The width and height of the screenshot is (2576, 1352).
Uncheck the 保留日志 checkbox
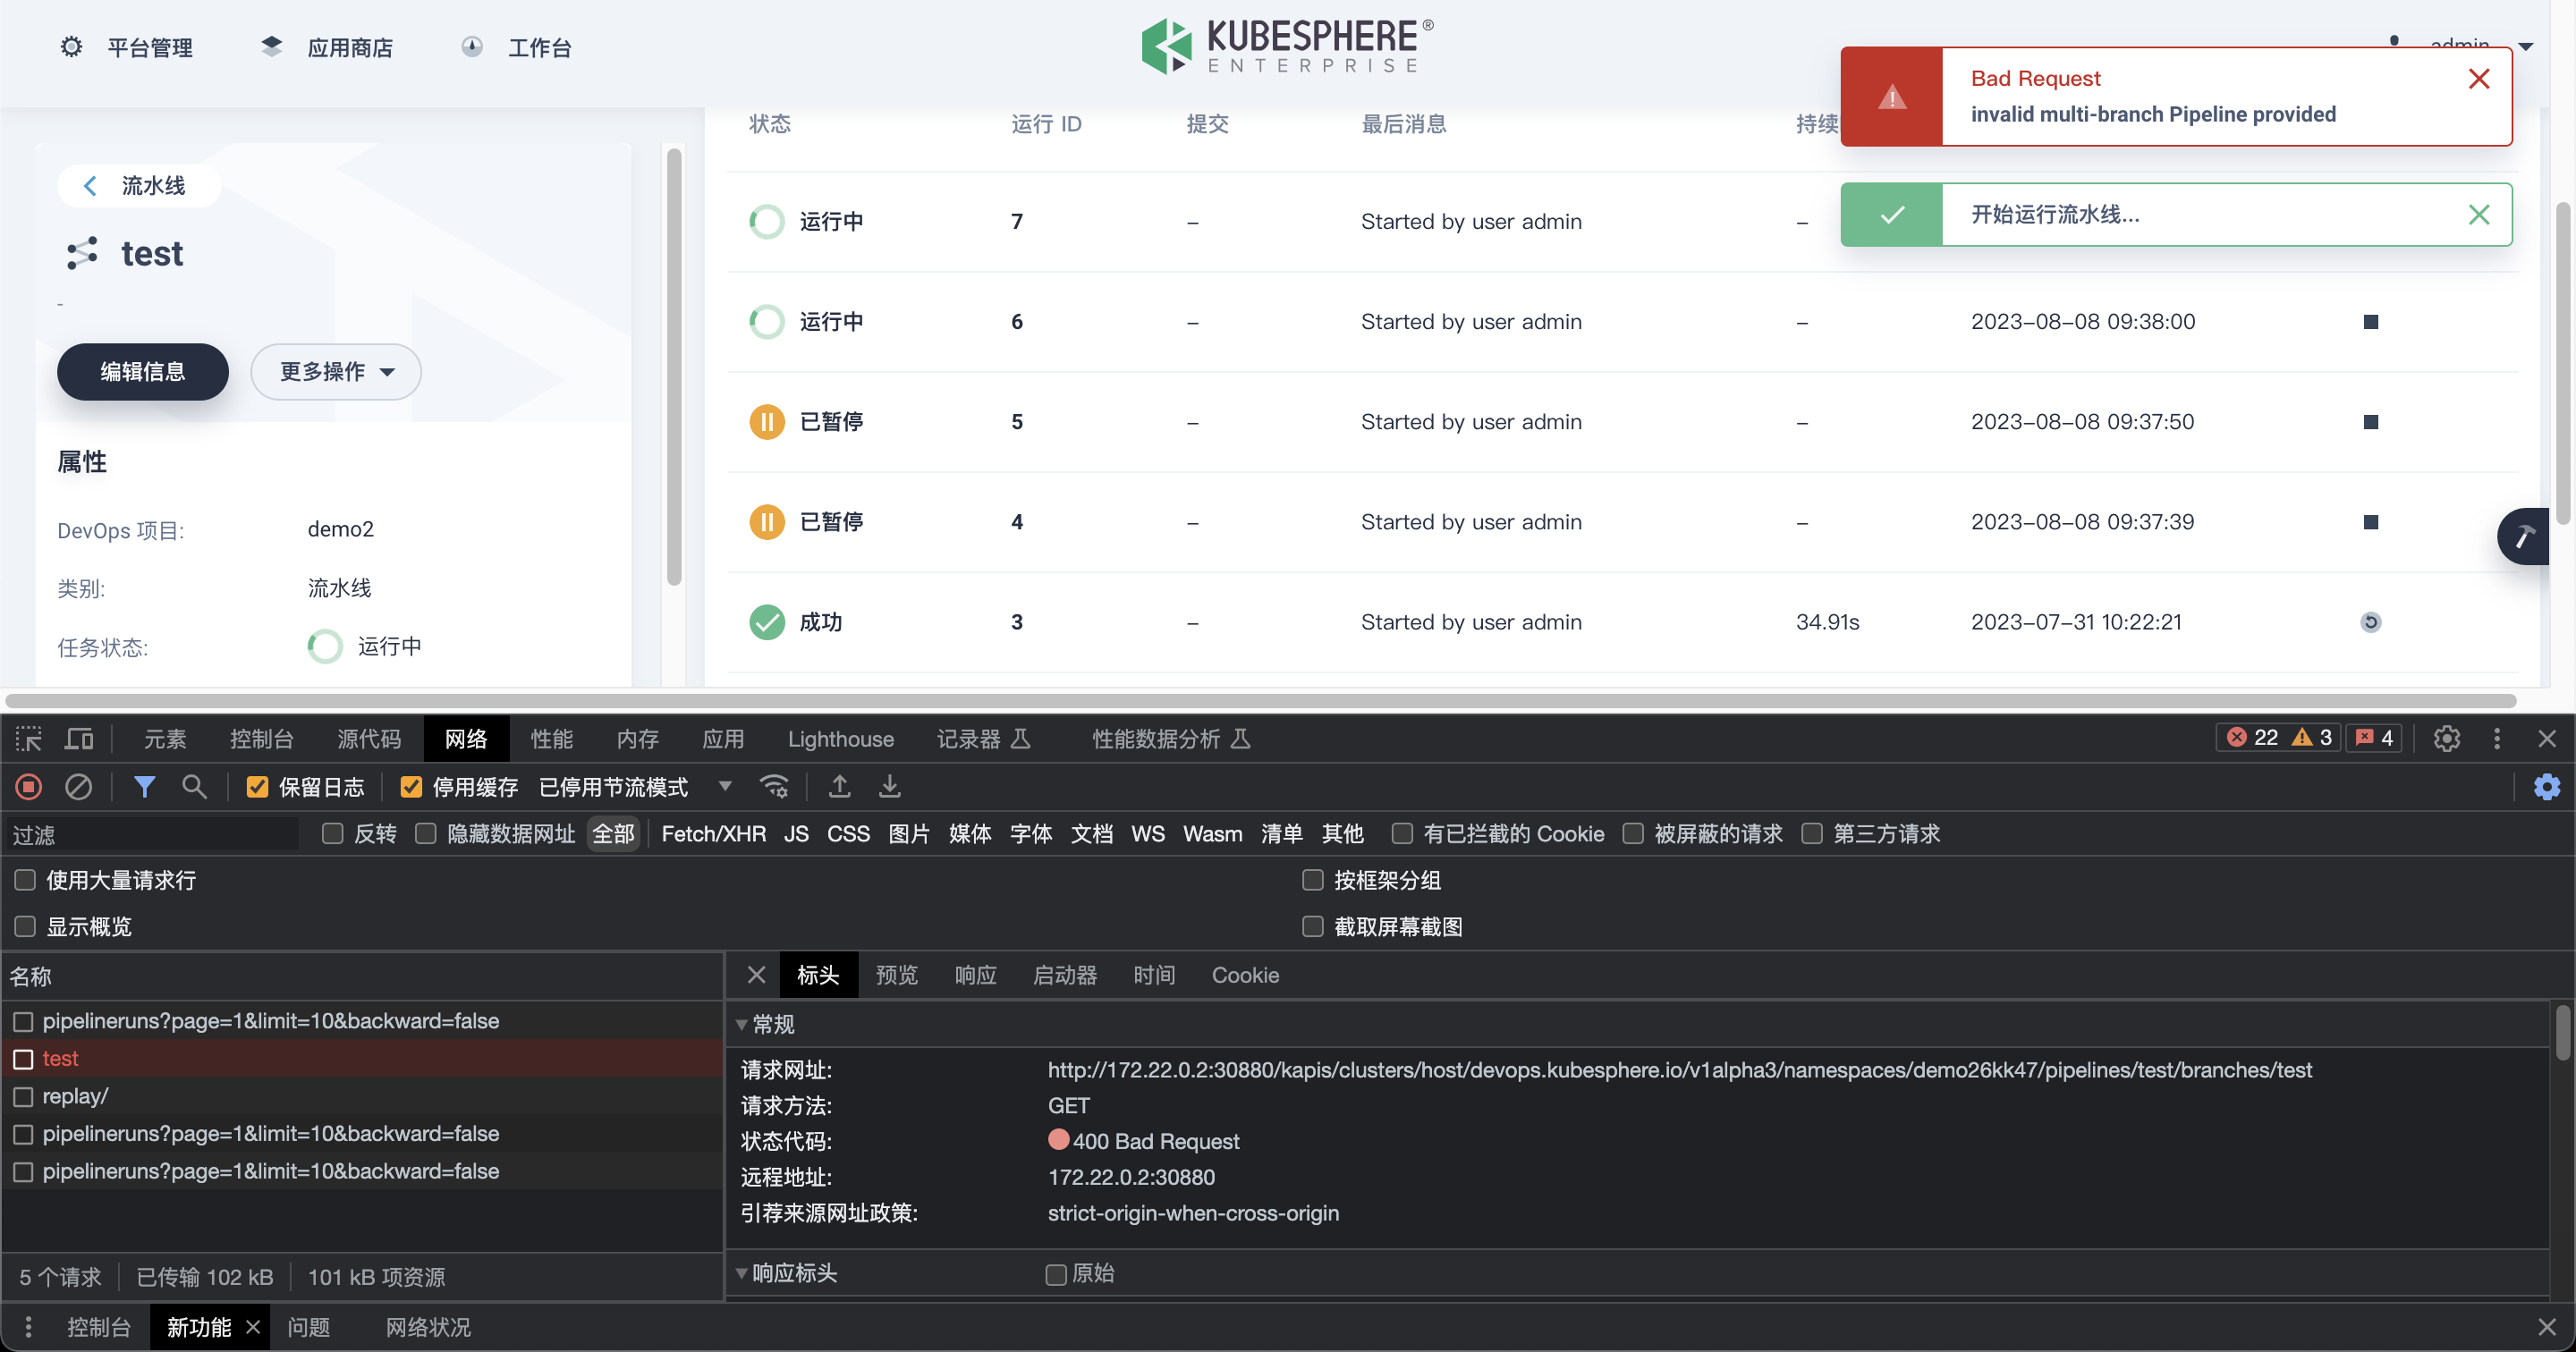[x=257, y=787]
